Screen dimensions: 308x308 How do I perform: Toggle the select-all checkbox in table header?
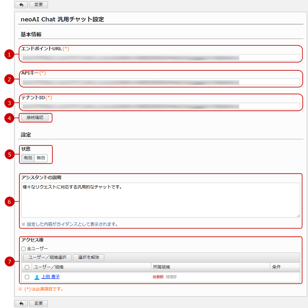click(x=27, y=267)
